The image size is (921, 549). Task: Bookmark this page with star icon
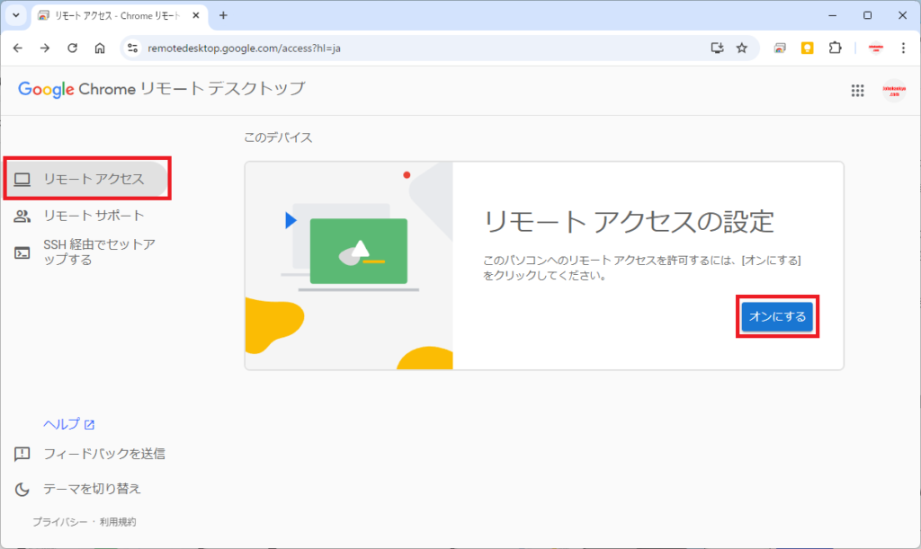point(741,49)
